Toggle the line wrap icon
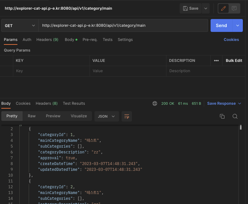Viewport: 248px width, 204px height. tap(127, 116)
